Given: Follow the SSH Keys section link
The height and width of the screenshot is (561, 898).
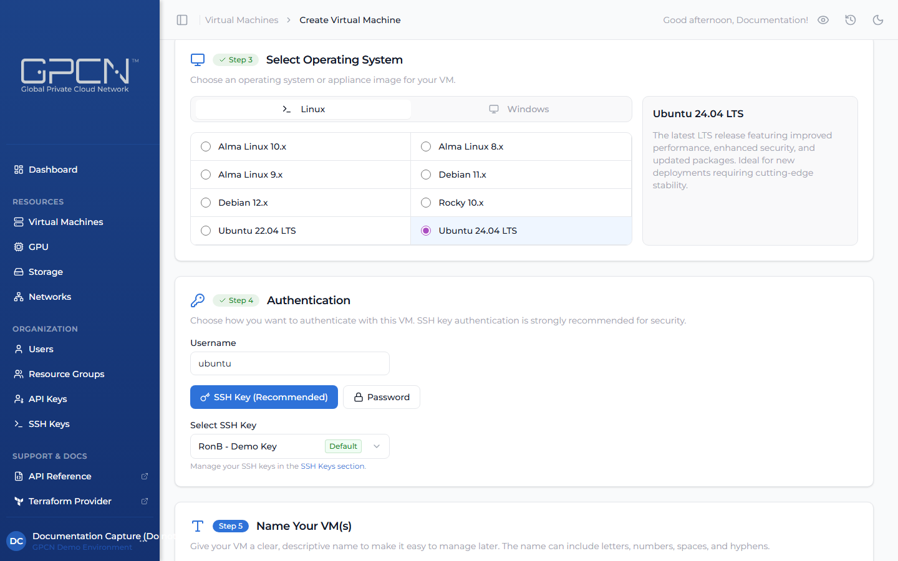Looking at the screenshot, I should point(332,466).
